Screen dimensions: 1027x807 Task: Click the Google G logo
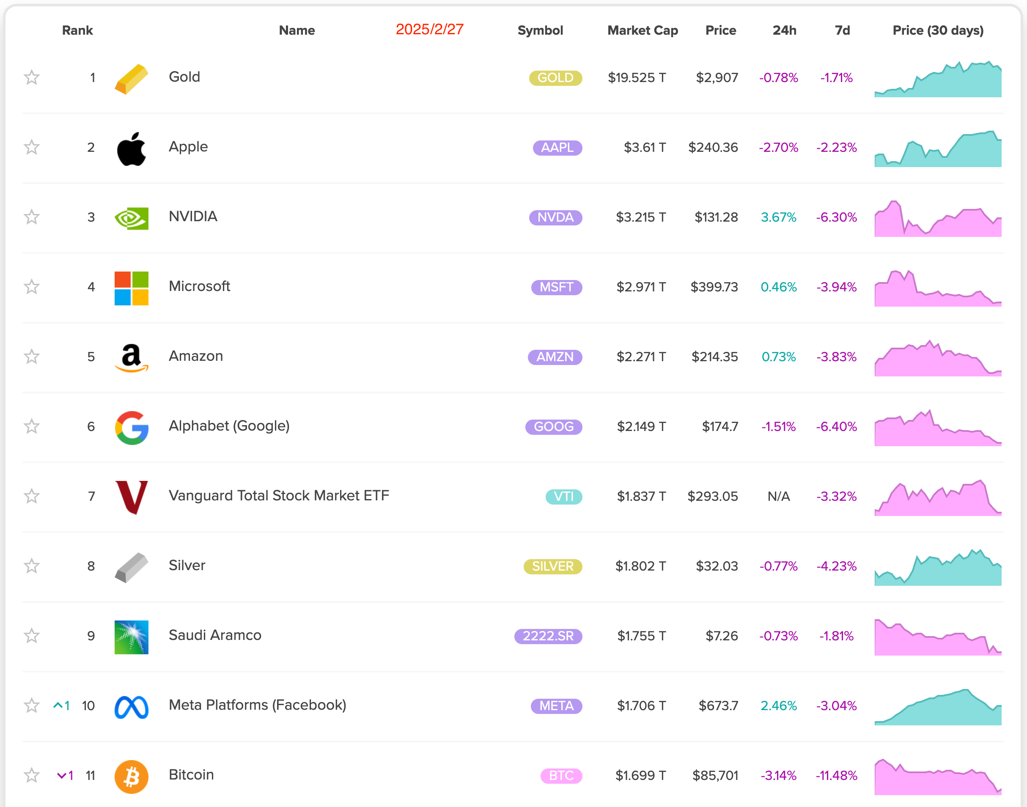[131, 428]
